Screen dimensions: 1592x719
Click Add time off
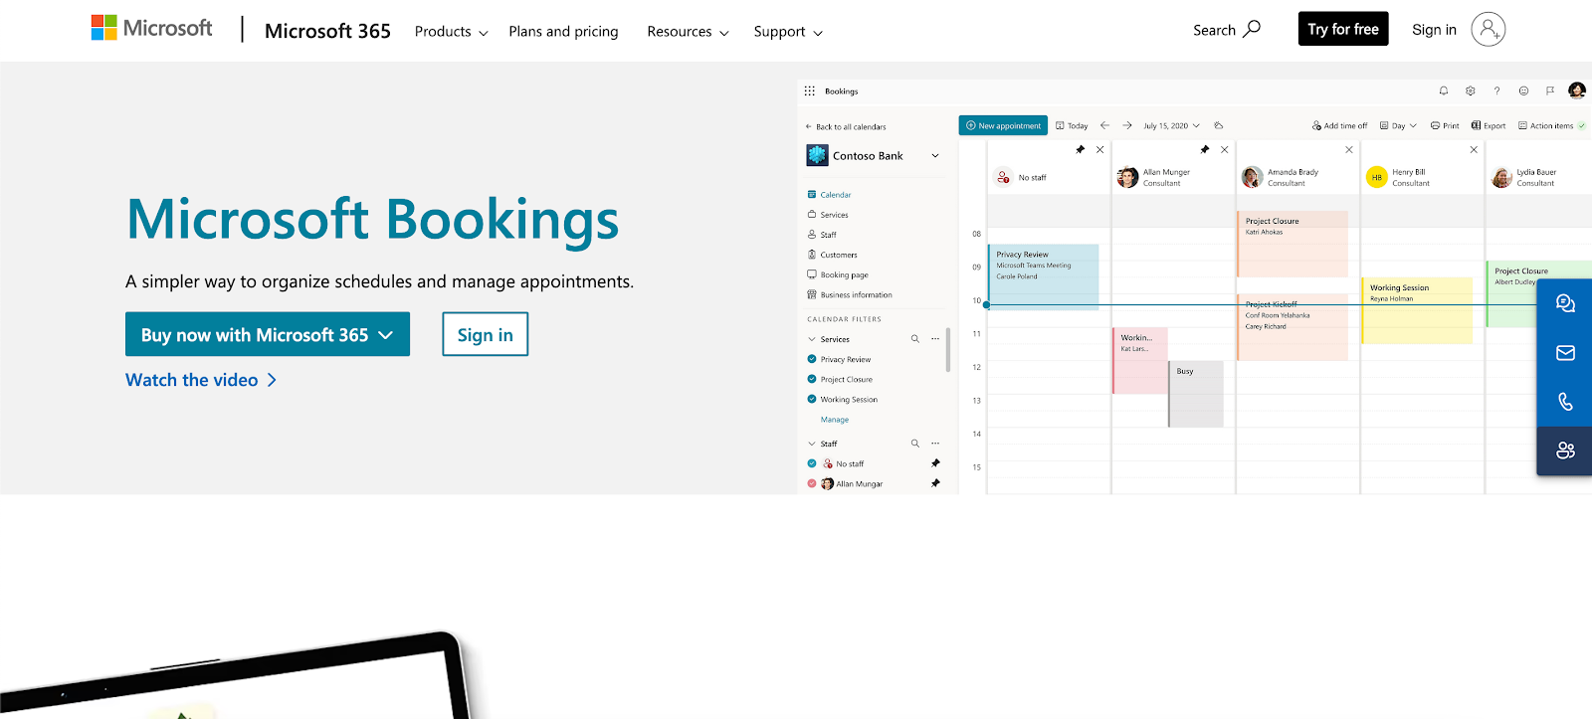click(x=1339, y=125)
